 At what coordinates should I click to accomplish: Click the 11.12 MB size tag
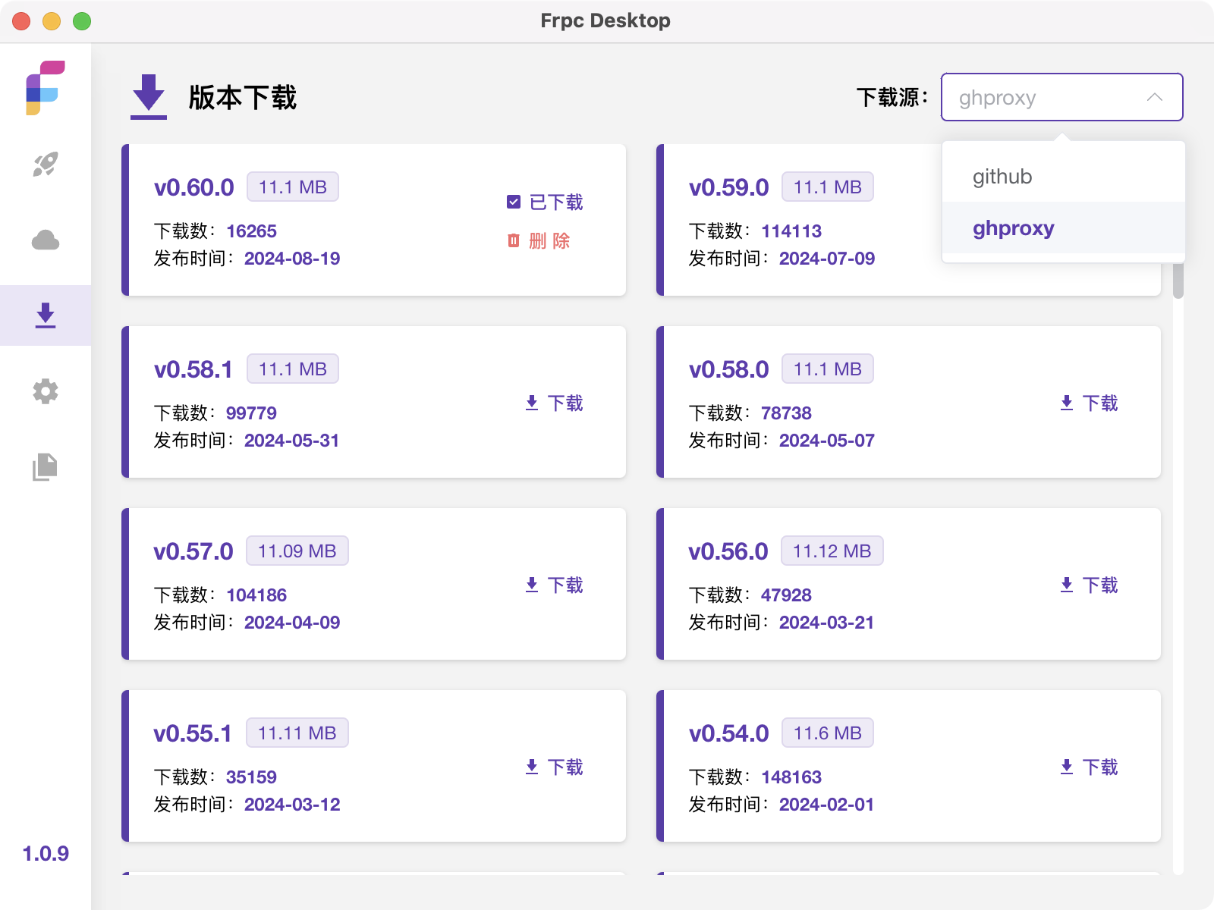point(832,551)
